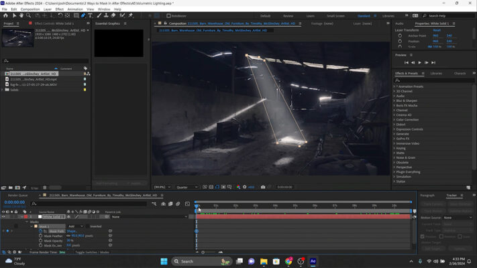Open the Layer menu
This screenshot has width=477, height=268.
[48, 9]
